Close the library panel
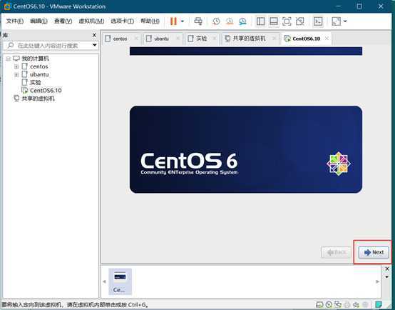The image size is (395, 310). pyautogui.click(x=94, y=35)
